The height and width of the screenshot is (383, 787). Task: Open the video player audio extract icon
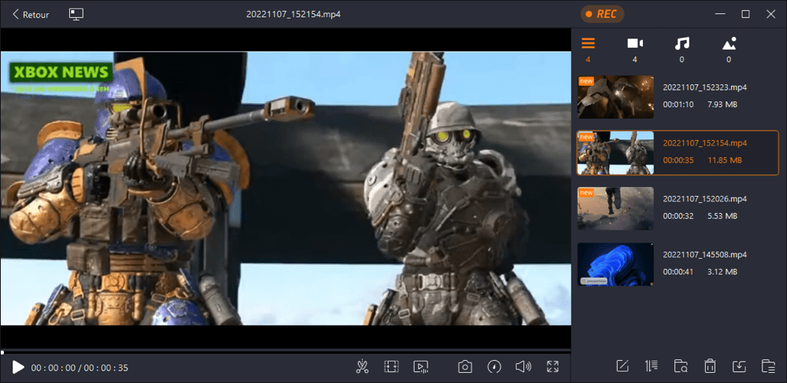[x=420, y=367]
